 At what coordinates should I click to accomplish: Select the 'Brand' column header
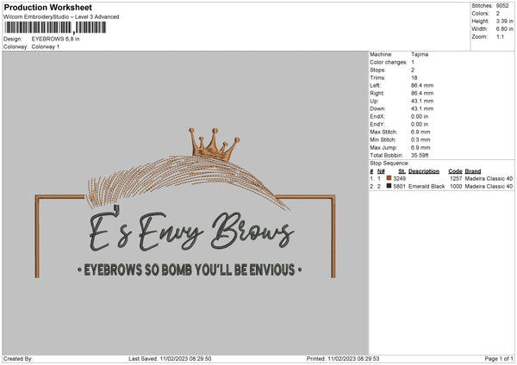pyautogui.click(x=473, y=171)
